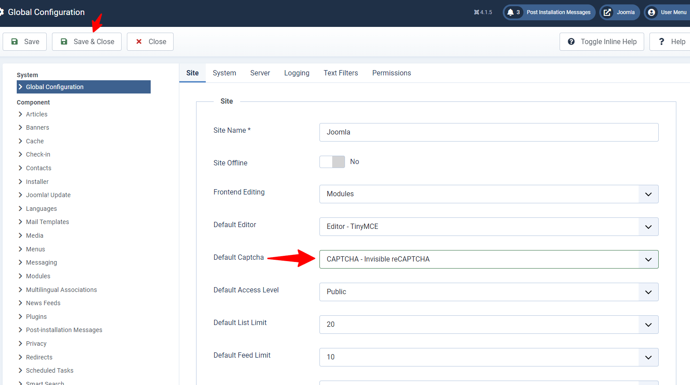Open Articles component configuration
690x385 pixels.
pyautogui.click(x=37, y=114)
